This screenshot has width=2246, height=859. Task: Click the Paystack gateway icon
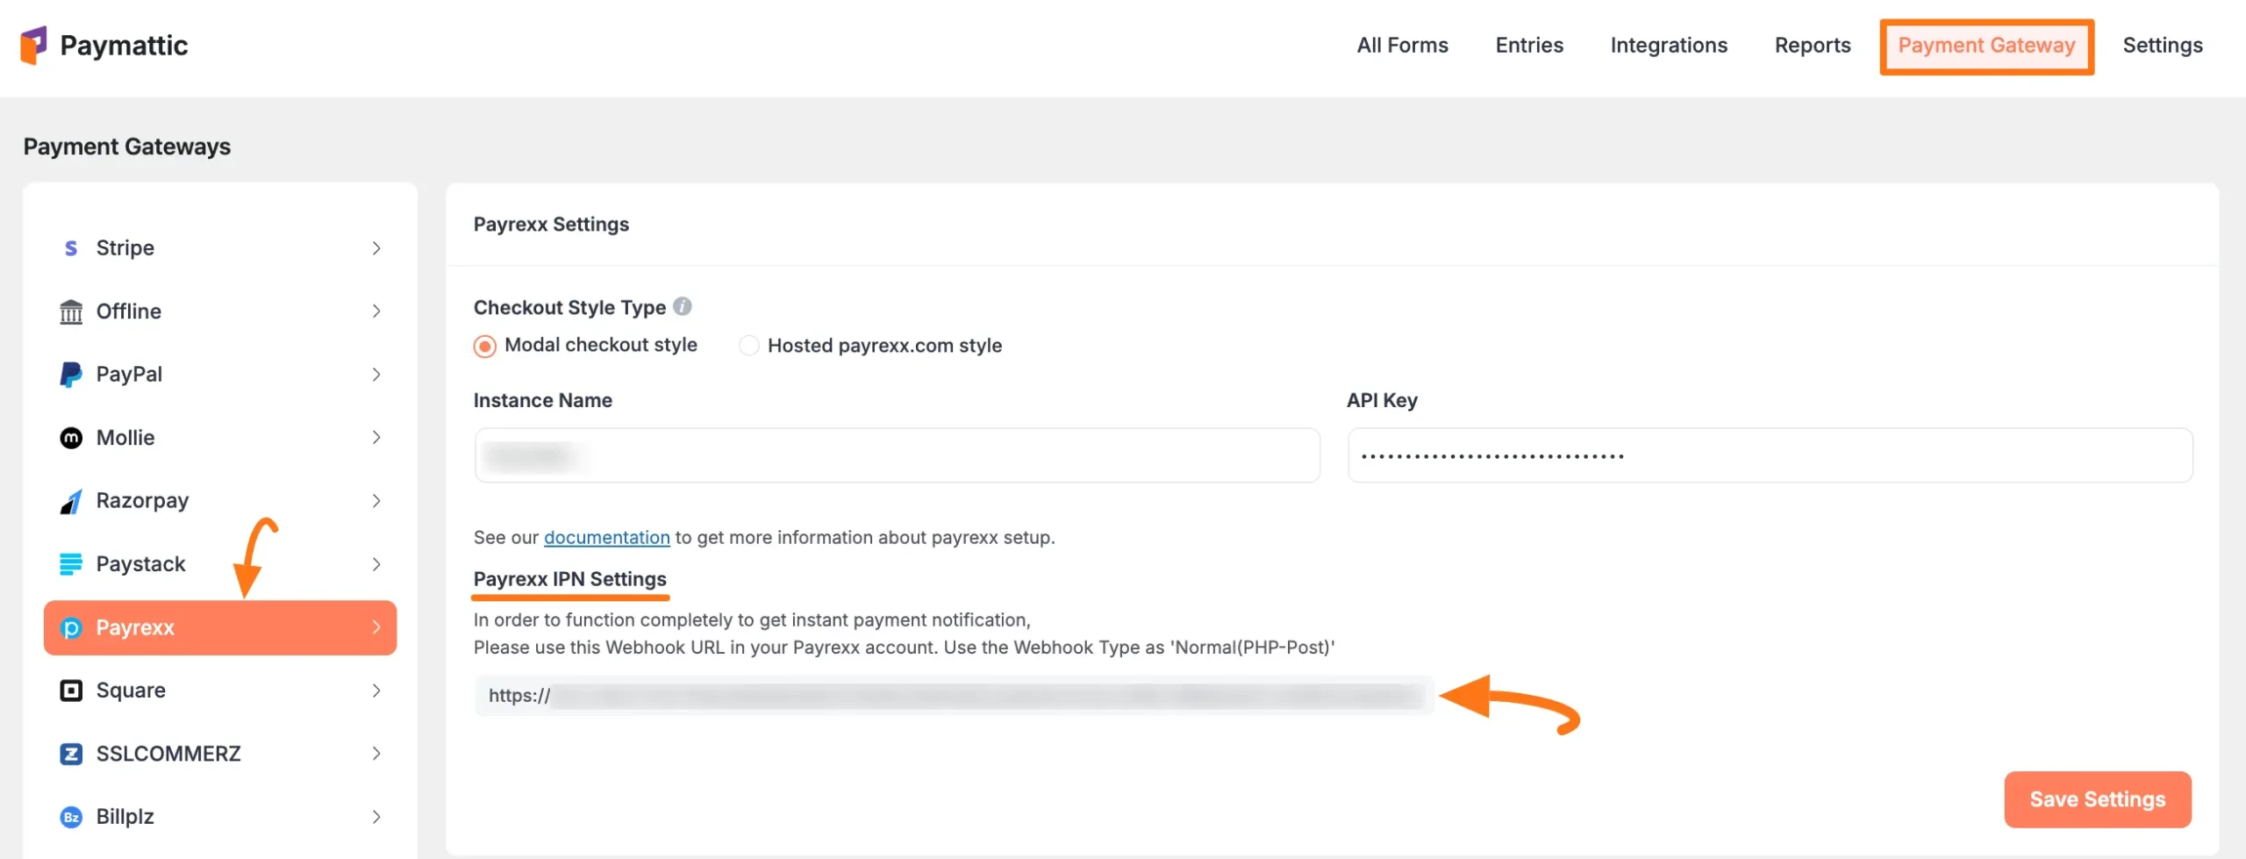[x=70, y=563]
